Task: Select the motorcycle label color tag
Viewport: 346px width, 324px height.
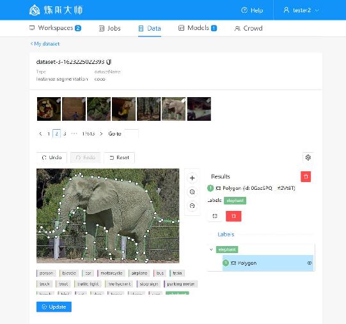Action: (111, 273)
